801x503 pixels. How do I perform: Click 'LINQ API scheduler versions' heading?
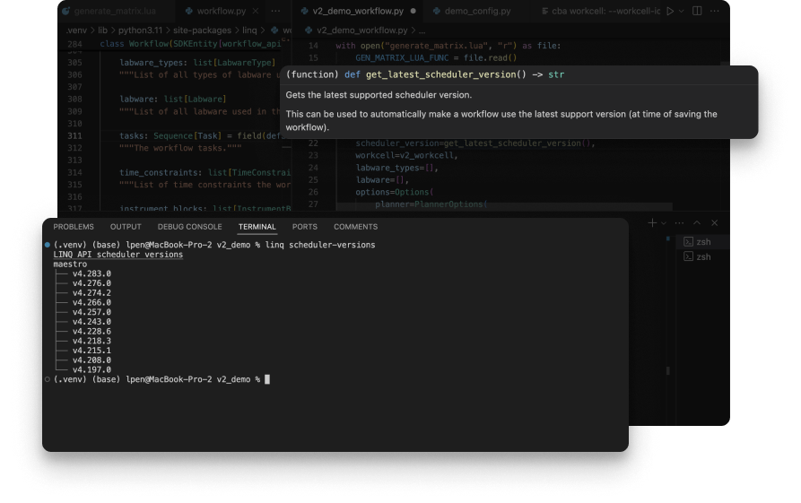coord(118,255)
